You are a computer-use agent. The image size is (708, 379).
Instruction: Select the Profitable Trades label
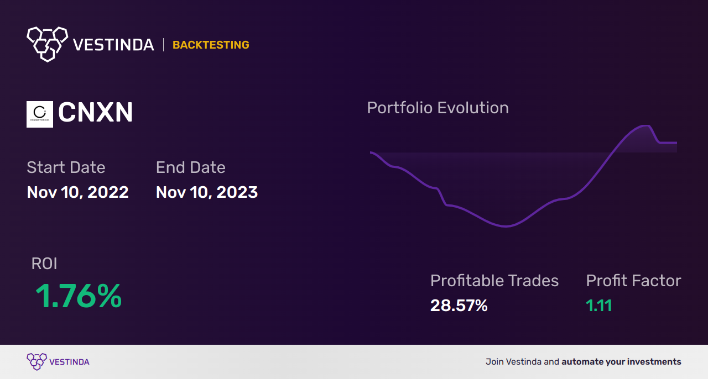(494, 281)
